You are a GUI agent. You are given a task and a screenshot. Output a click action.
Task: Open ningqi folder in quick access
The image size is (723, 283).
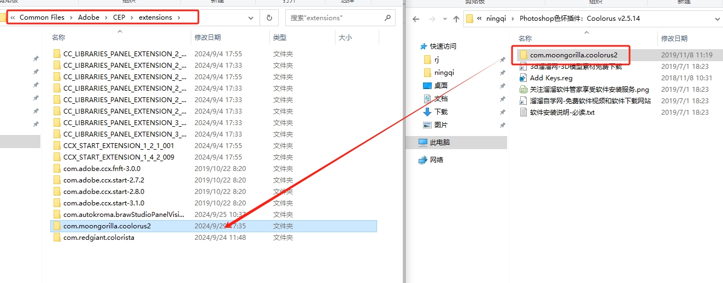[444, 73]
